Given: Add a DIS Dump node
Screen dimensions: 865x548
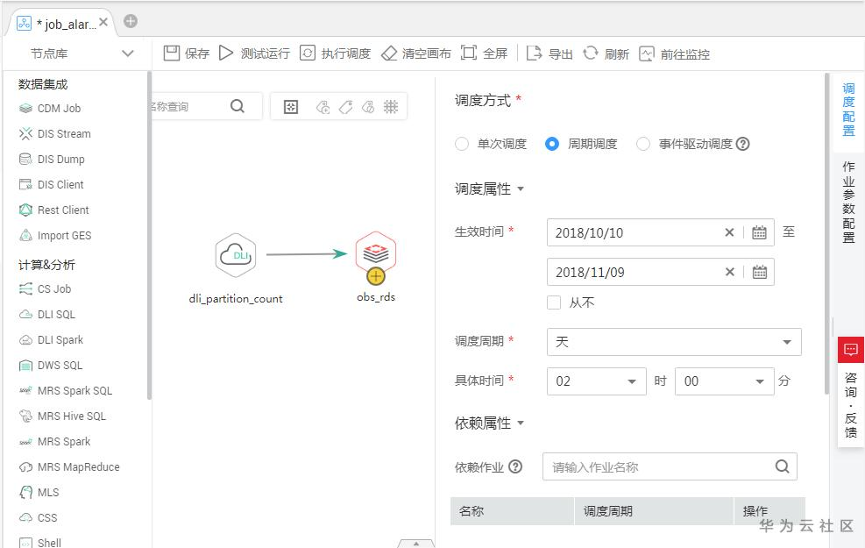Looking at the screenshot, I should (x=52, y=159).
